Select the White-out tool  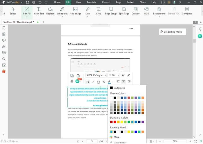(62, 11)
